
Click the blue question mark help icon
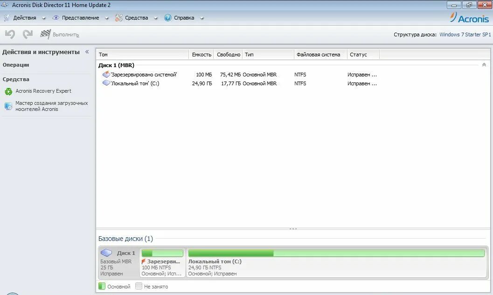[x=168, y=18]
